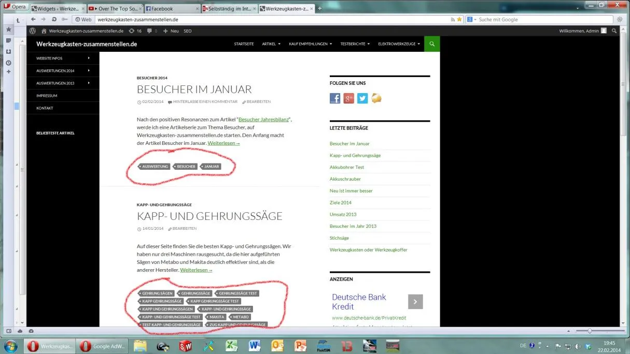Open Akkubohrer Test in Letzte Beiträge

tap(347, 167)
